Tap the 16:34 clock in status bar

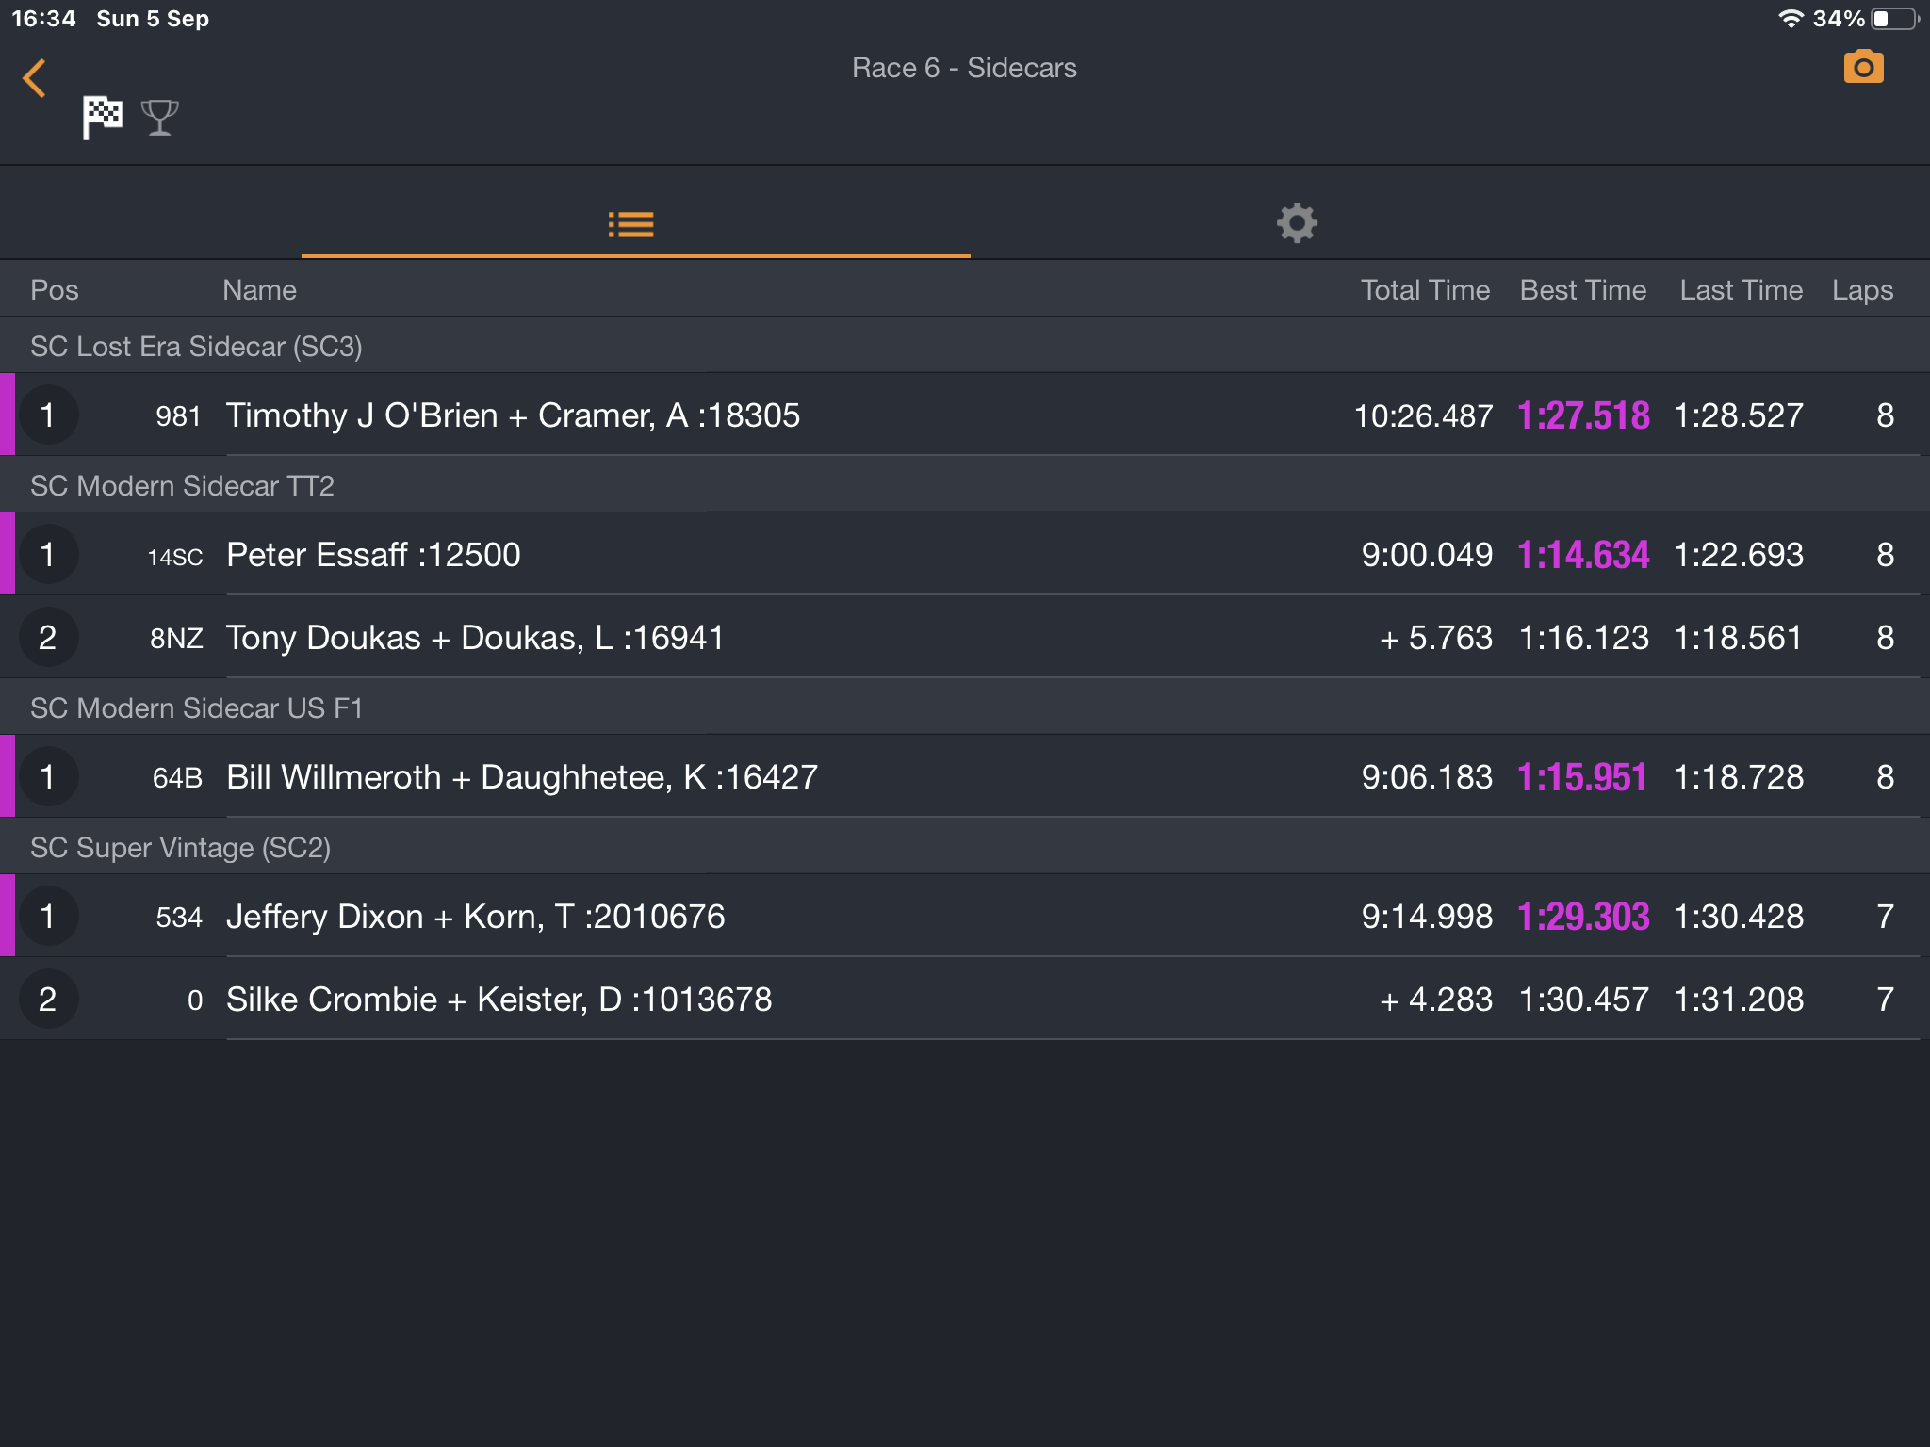[43, 19]
